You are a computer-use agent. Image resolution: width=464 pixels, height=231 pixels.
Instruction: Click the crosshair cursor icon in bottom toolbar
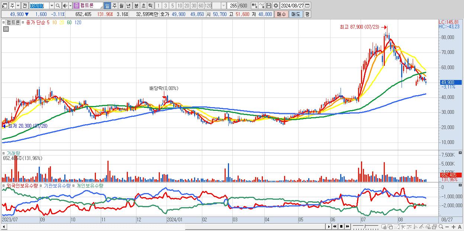pos(403,227)
